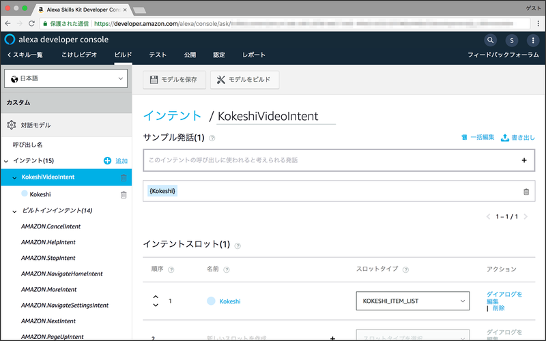The width and height of the screenshot is (546, 341).
Task: Select AMAZON.NavigateSettingsIntent
Action: 65,305
